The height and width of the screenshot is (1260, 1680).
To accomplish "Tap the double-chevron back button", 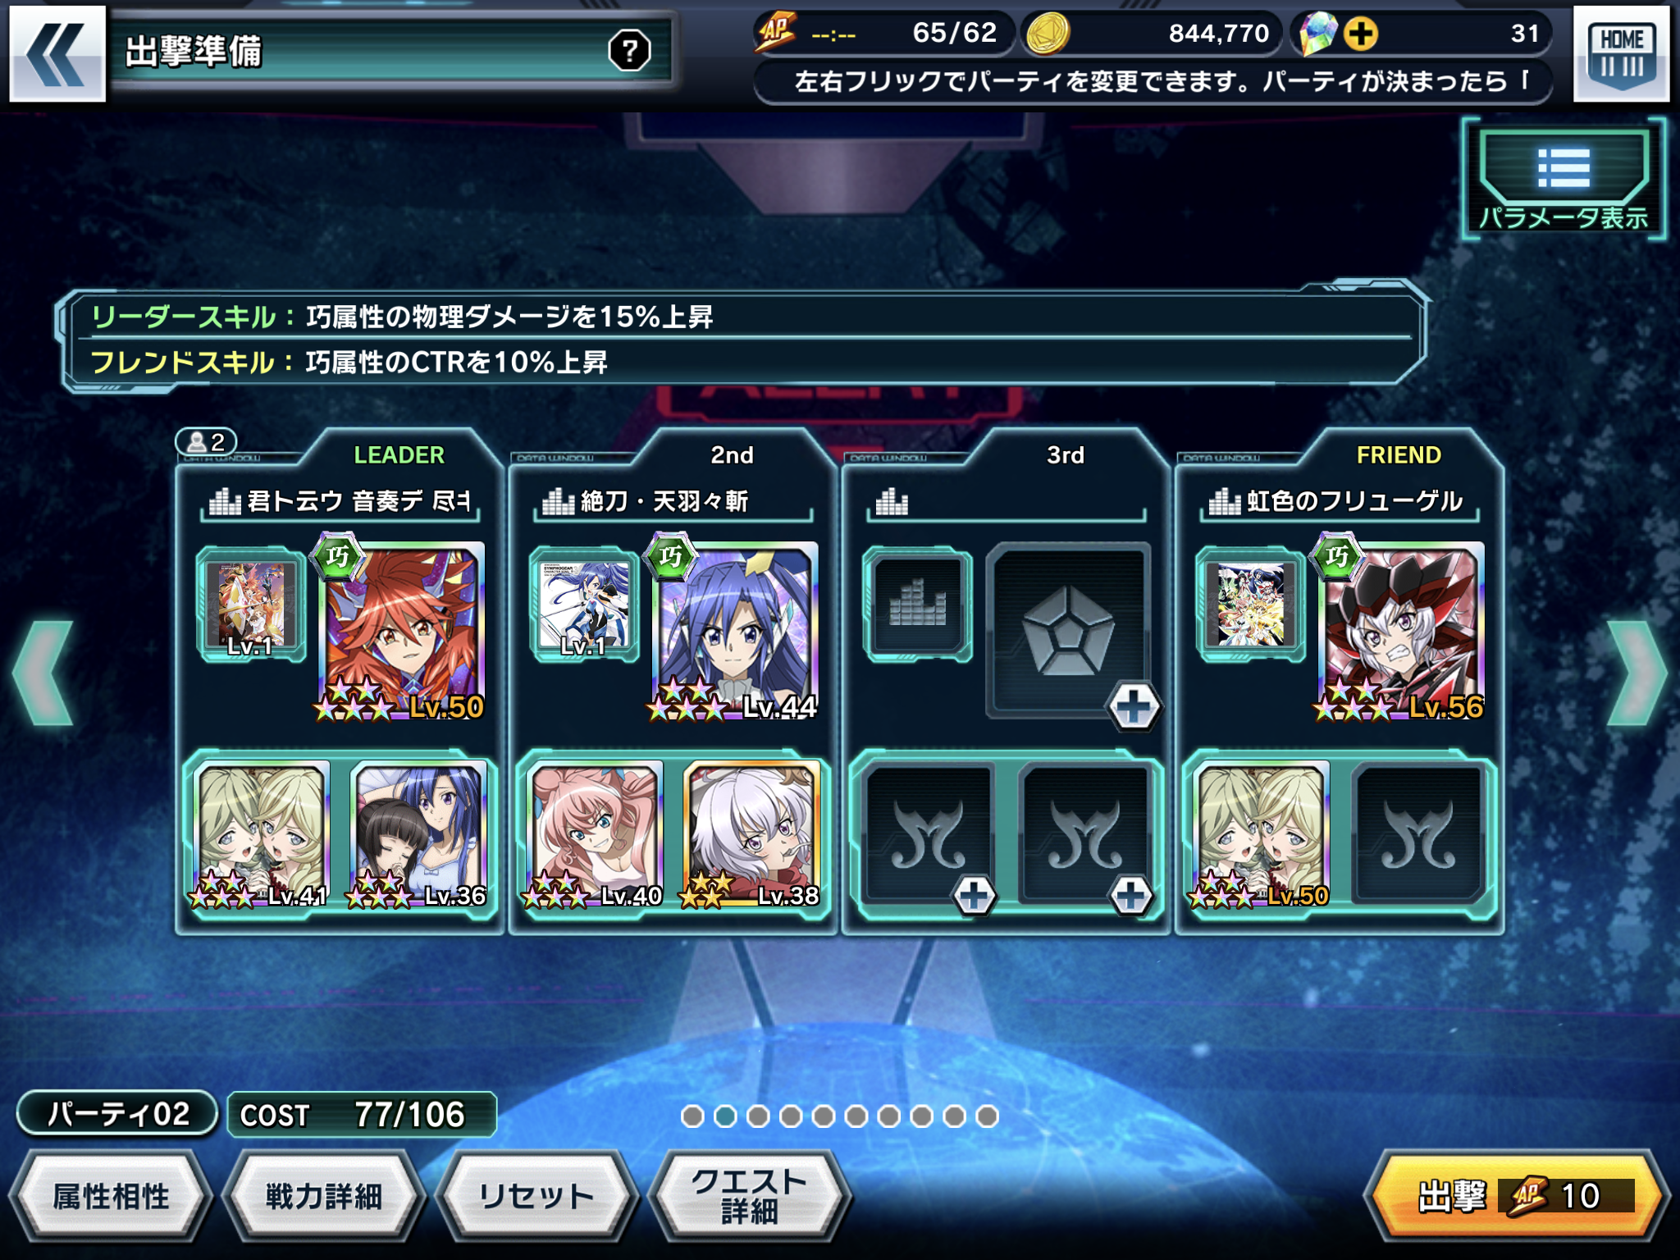I will point(57,53).
